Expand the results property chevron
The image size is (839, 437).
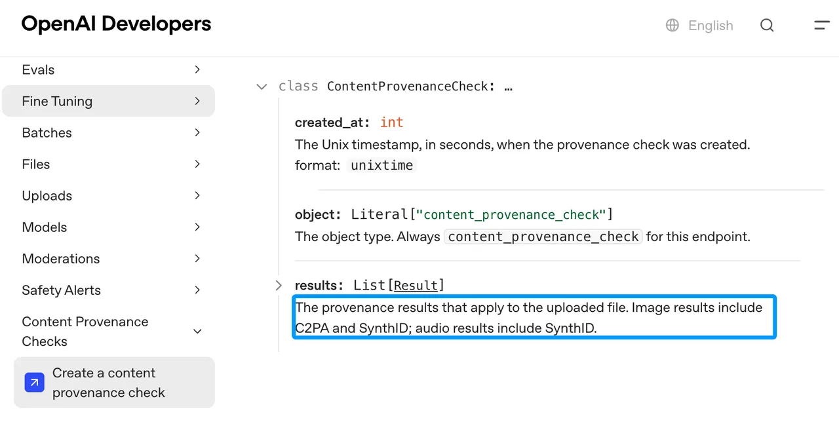coord(279,285)
